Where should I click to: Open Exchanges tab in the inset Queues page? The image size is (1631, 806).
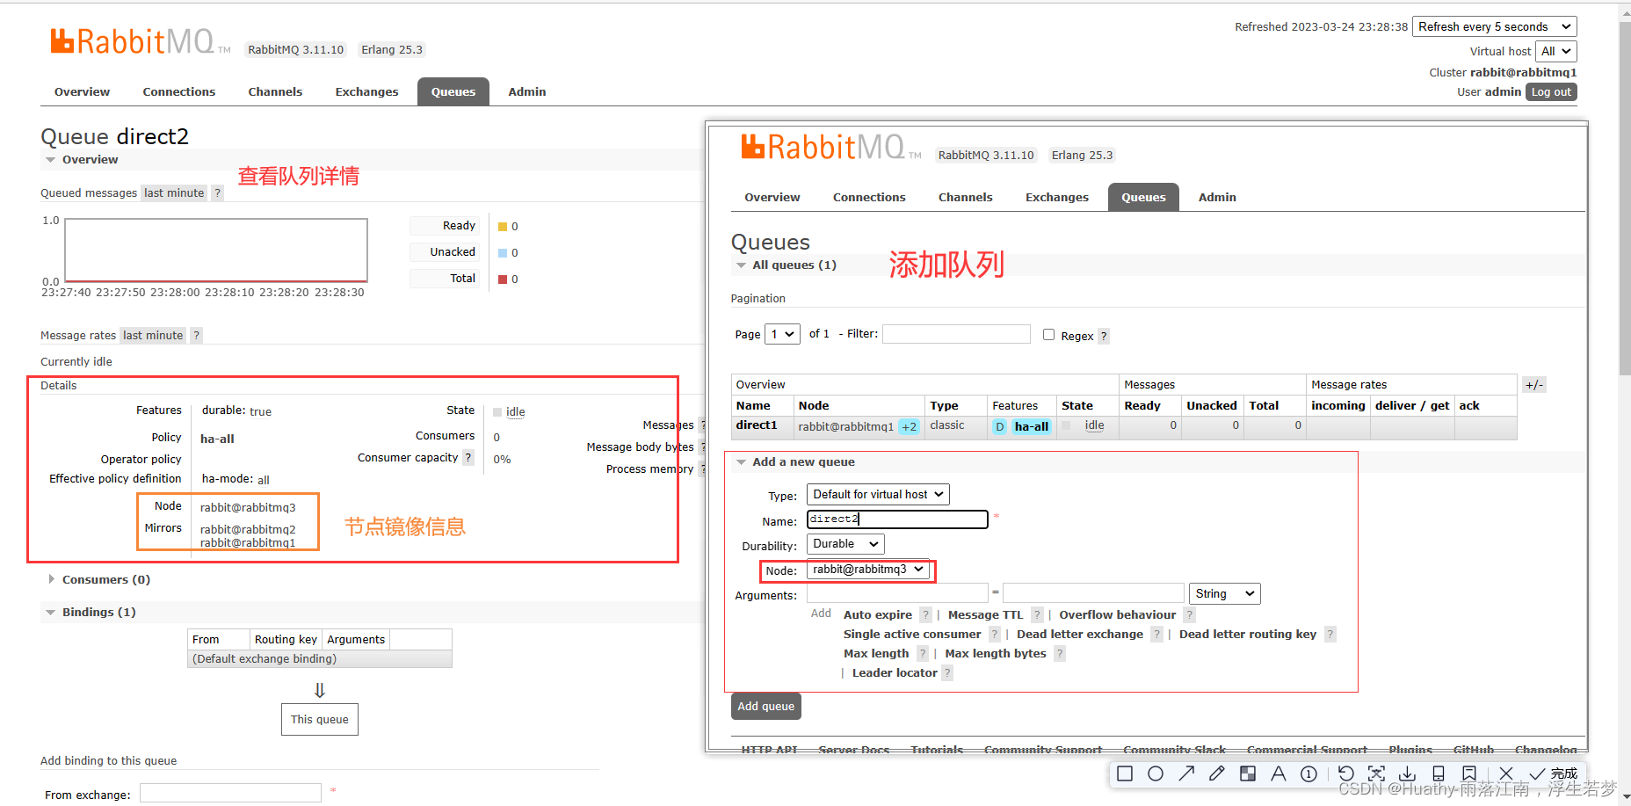[1057, 198]
